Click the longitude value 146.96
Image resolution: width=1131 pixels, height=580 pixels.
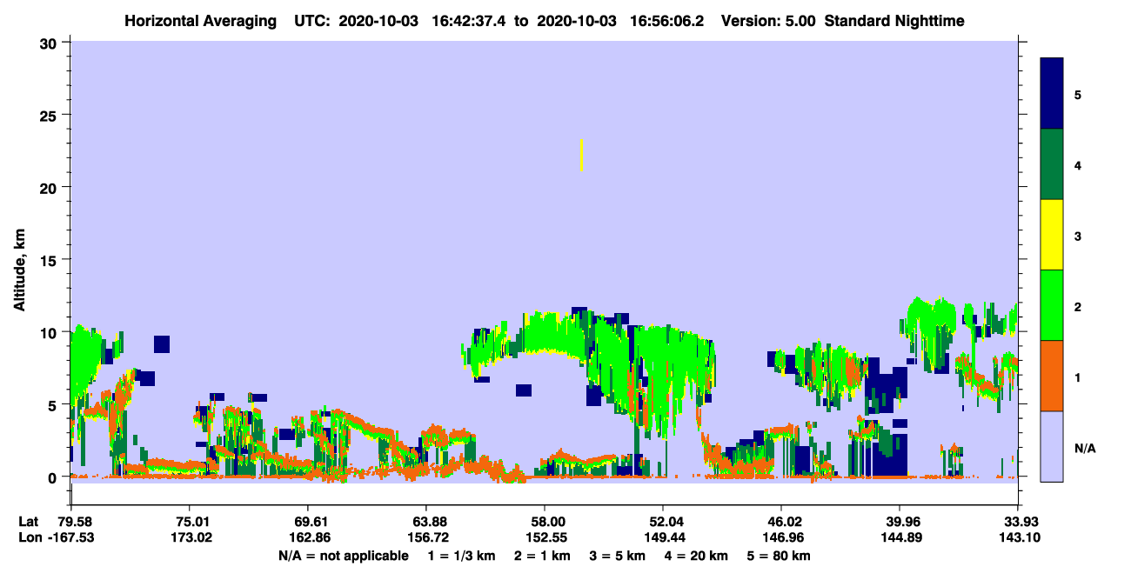tap(781, 537)
